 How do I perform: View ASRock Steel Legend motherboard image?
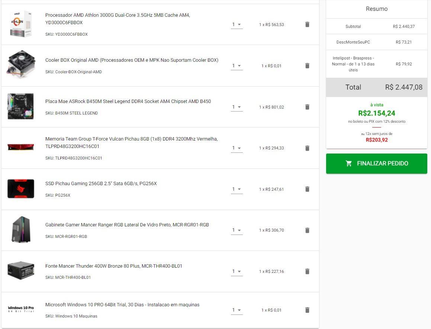(21, 106)
